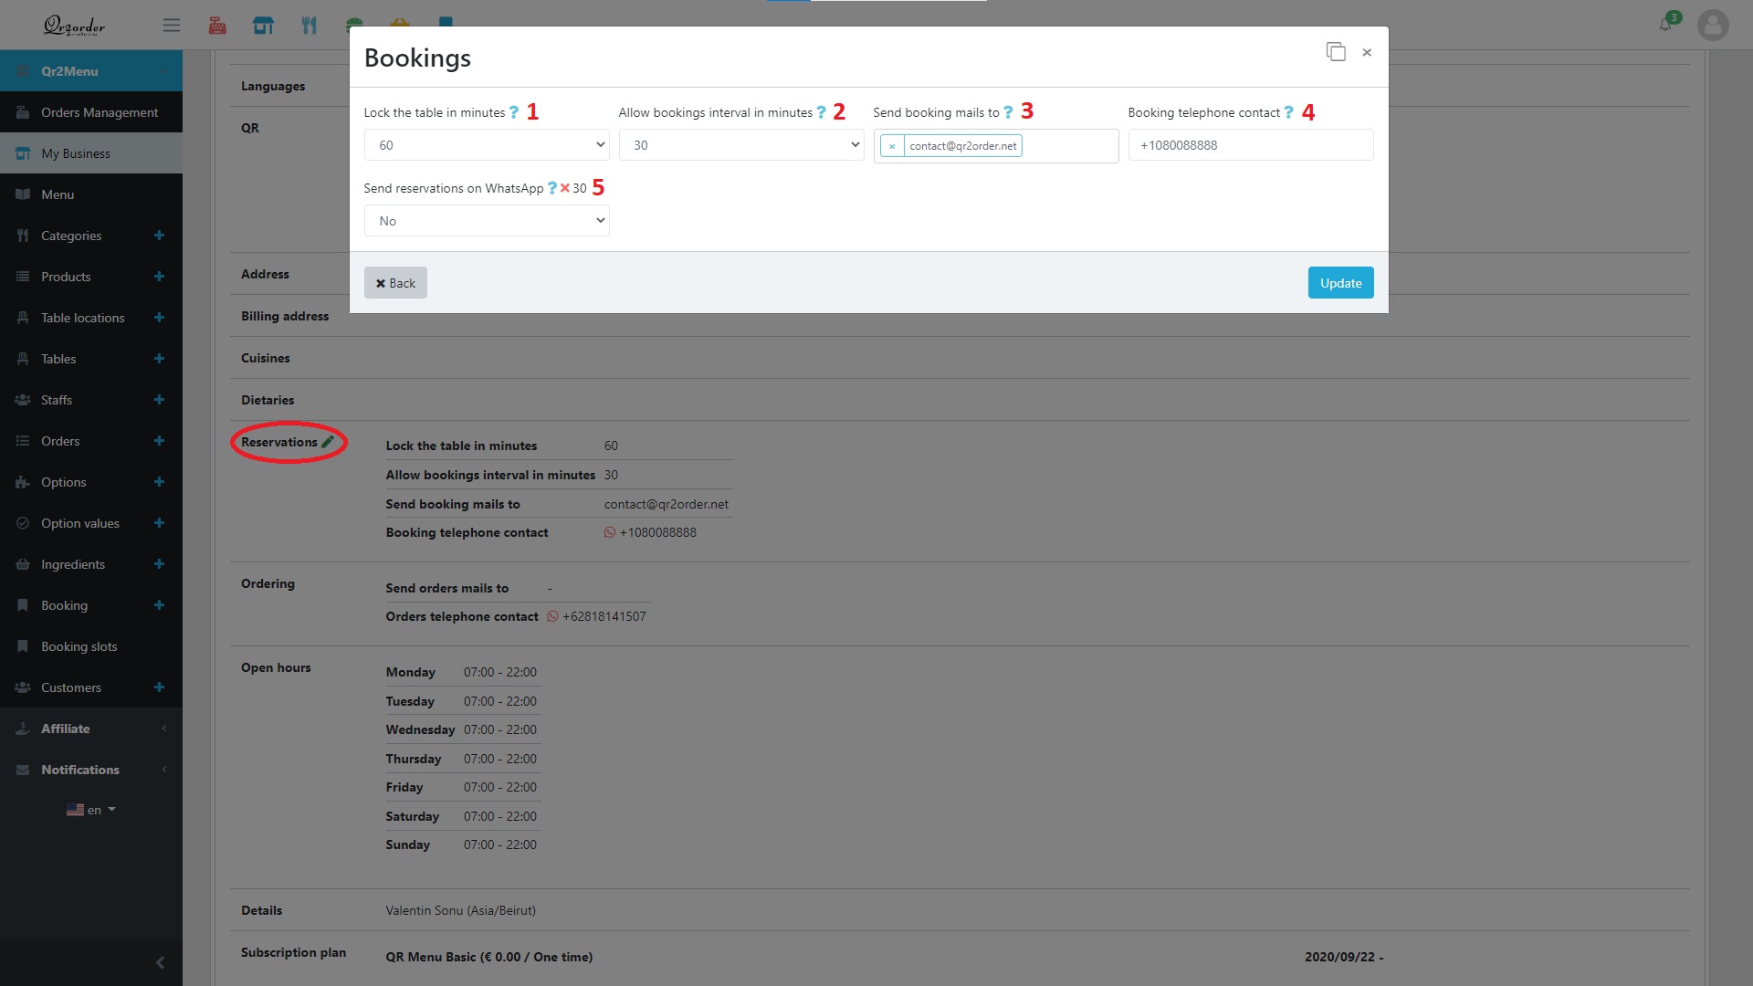Viewport: 1753px width, 986px height.
Task: Click the help icon beside Lock the table
Action: pyautogui.click(x=514, y=111)
